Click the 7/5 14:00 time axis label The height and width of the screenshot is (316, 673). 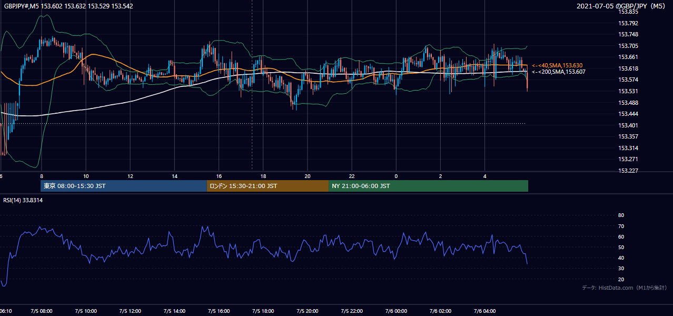175,311
